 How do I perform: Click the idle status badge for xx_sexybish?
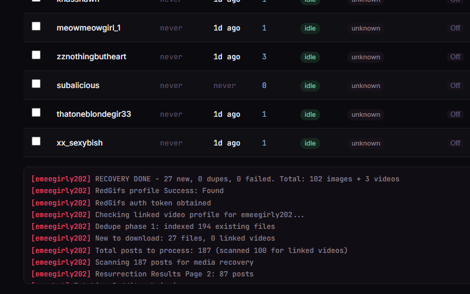click(310, 143)
